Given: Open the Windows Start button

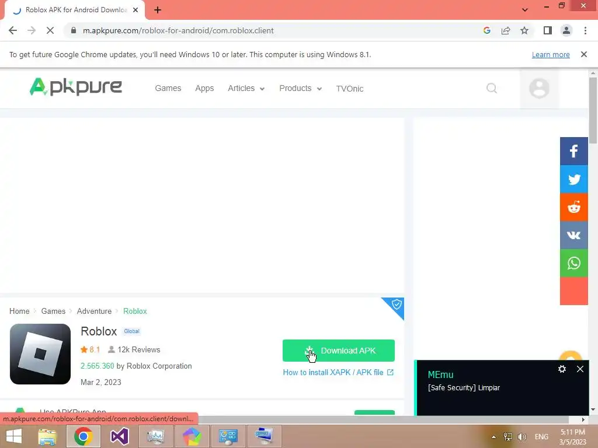Looking at the screenshot, I should pyautogui.click(x=14, y=436).
